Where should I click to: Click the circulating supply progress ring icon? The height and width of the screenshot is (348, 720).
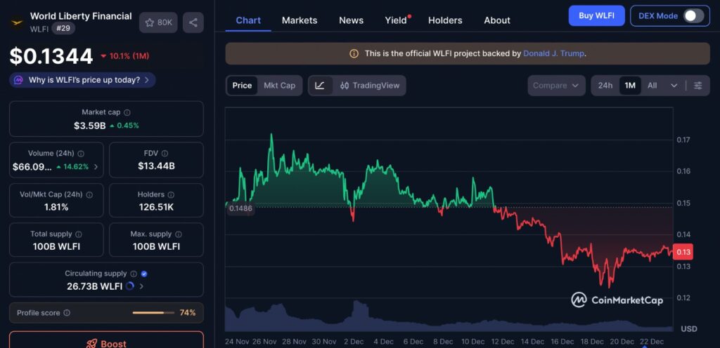coord(130,286)
